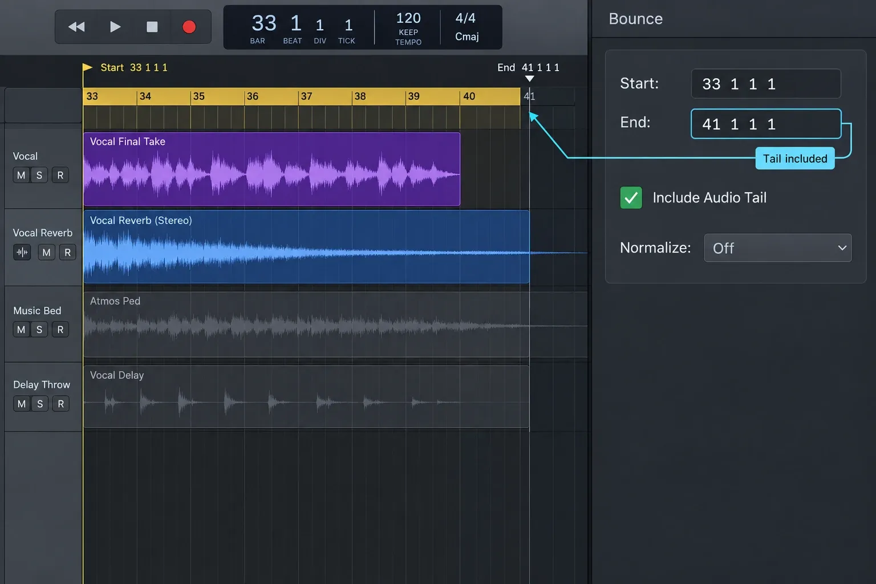Click bar 40 in the timeline ruler
The image size is (876, 584).
click(x=469, y=96)
